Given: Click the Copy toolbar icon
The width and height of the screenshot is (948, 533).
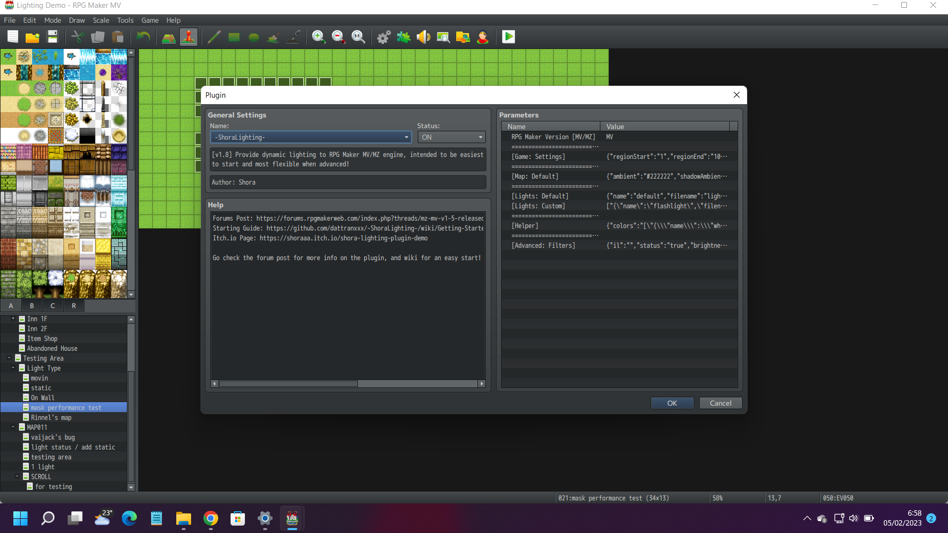Looking at the screenshot, I should 98,37.
